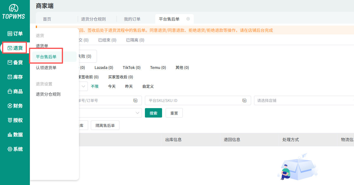354x185 pixels.
Task: Open the dropdown left of 搜索 button
Action: tap(138, 113)
